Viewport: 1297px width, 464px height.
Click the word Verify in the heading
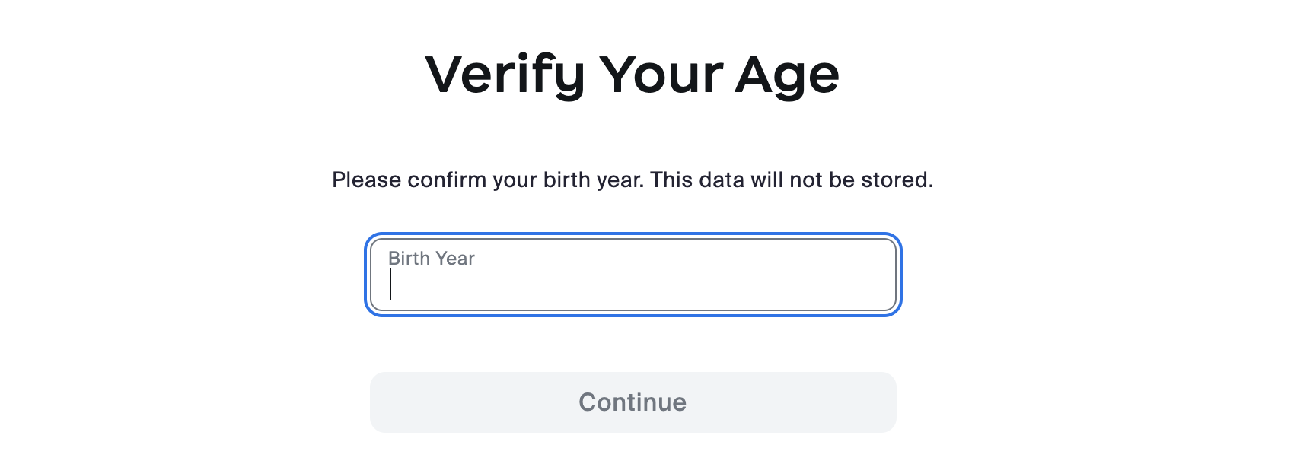click(504, 75)
